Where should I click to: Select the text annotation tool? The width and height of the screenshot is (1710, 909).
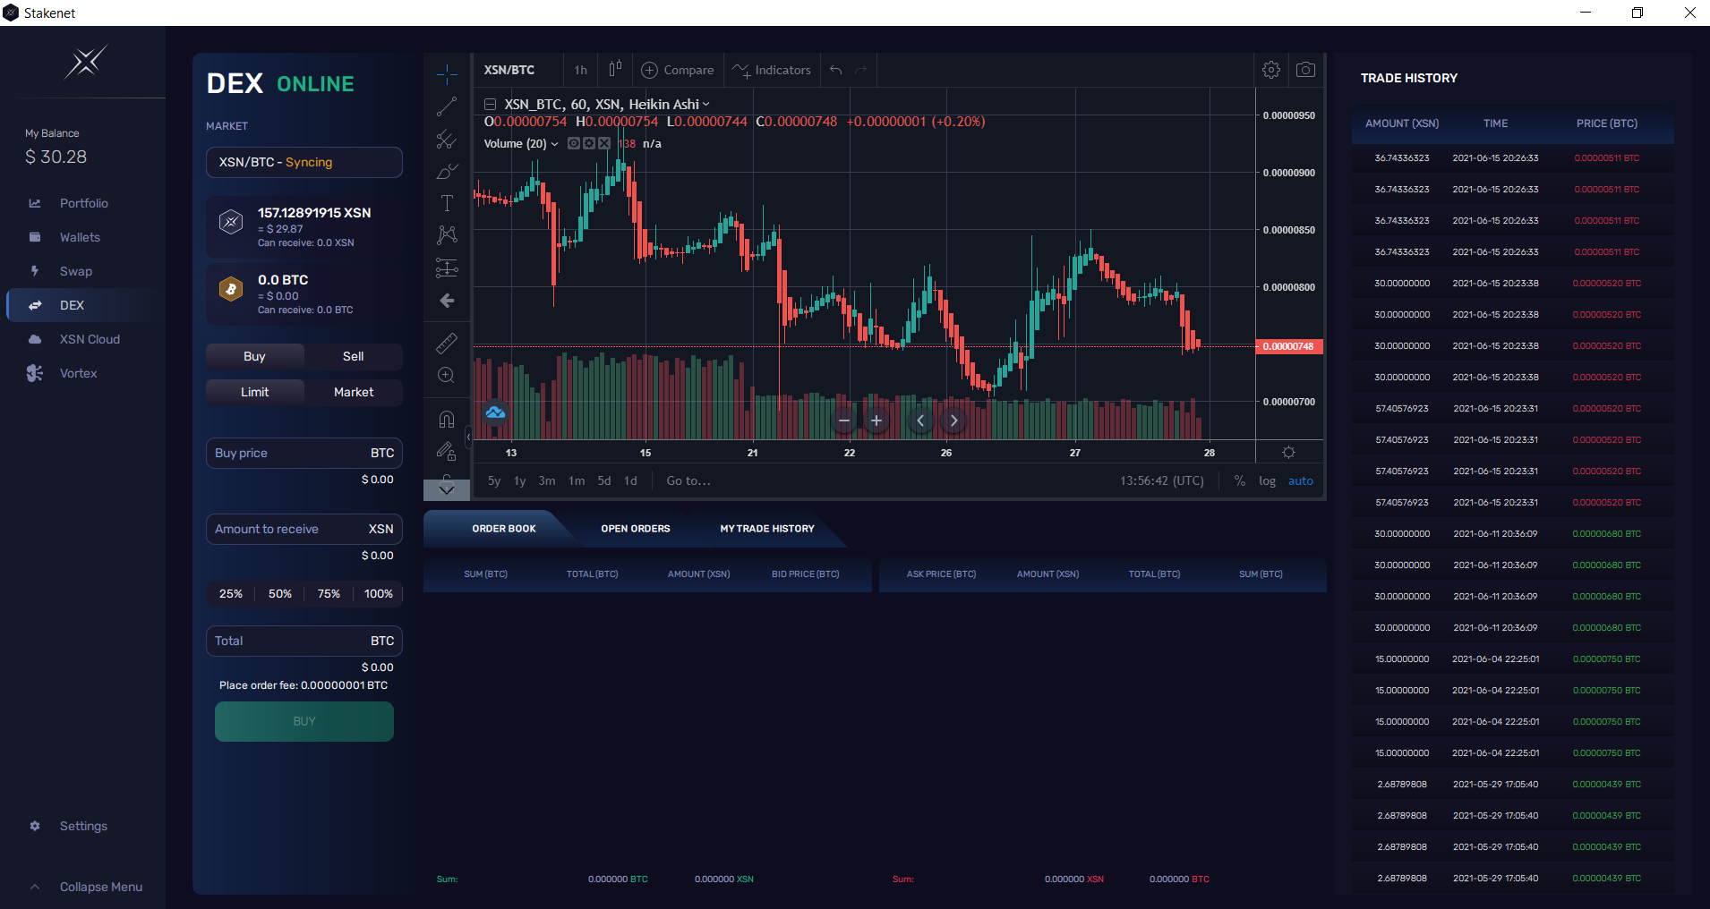click(x=447, y=203)
